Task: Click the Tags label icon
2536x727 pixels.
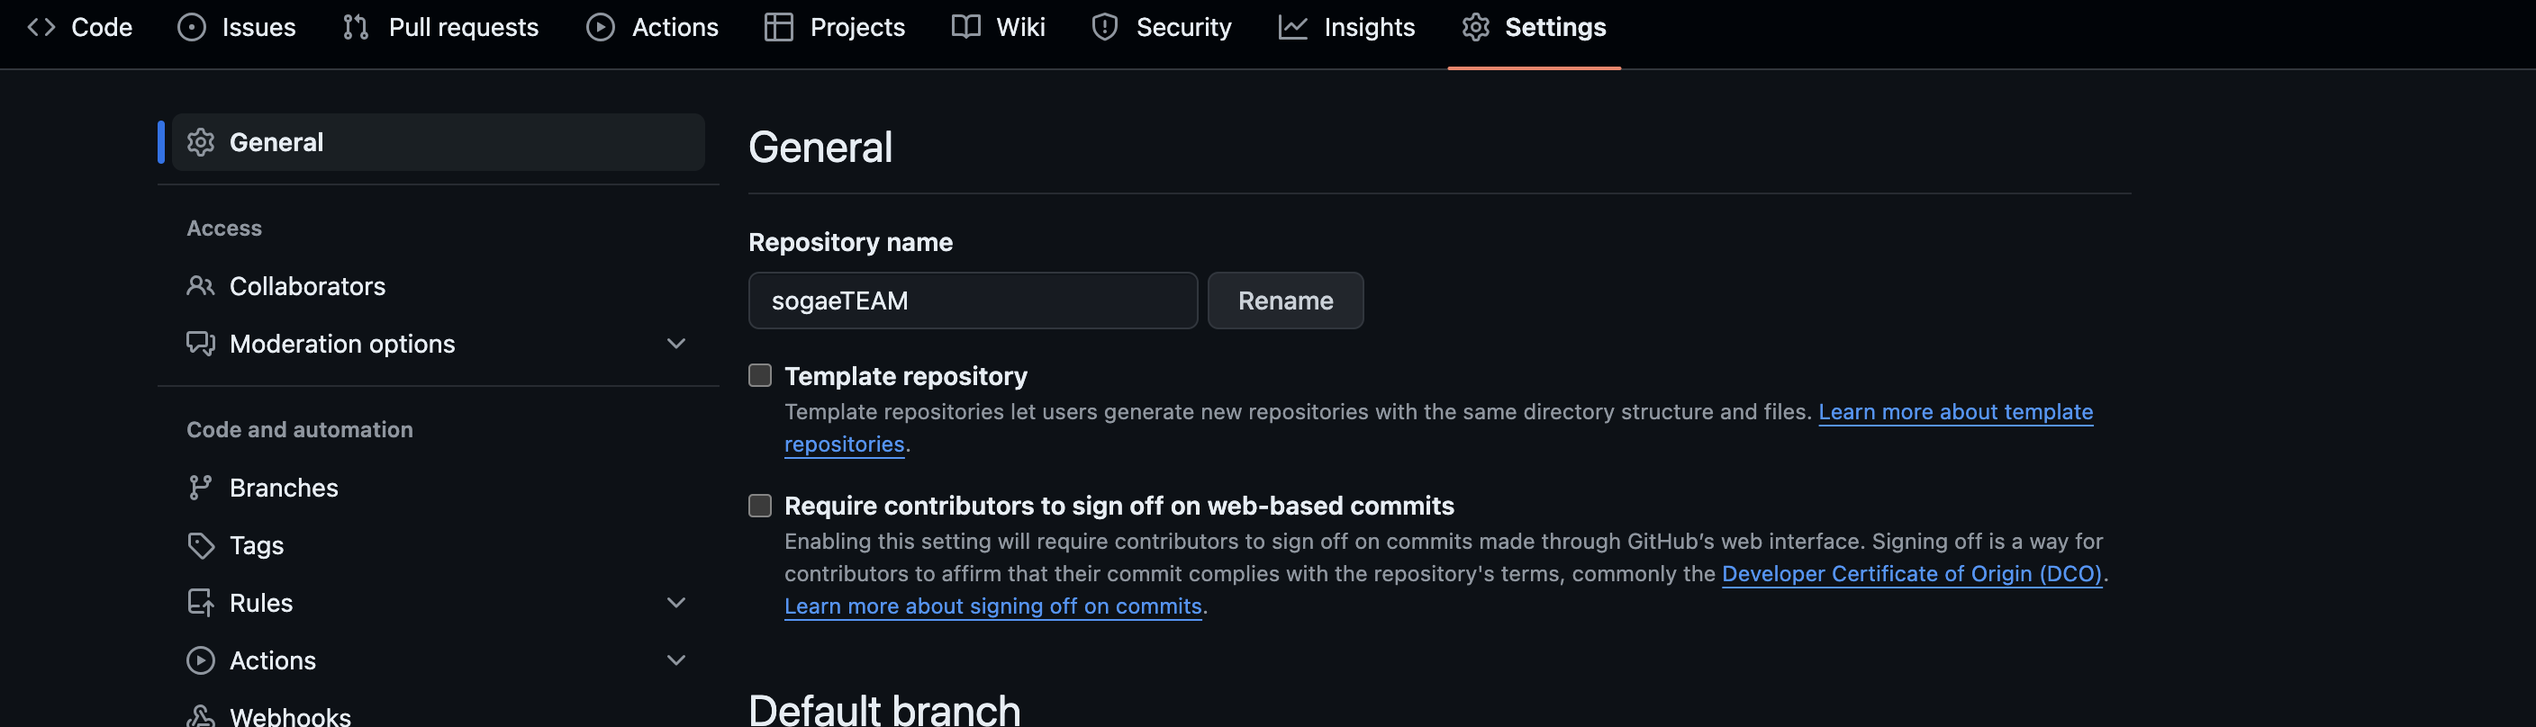Action: tap(201, 545)
